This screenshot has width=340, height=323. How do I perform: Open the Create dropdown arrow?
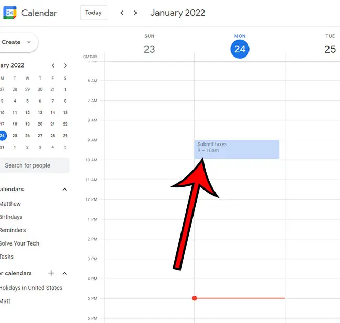click(29, 42)
